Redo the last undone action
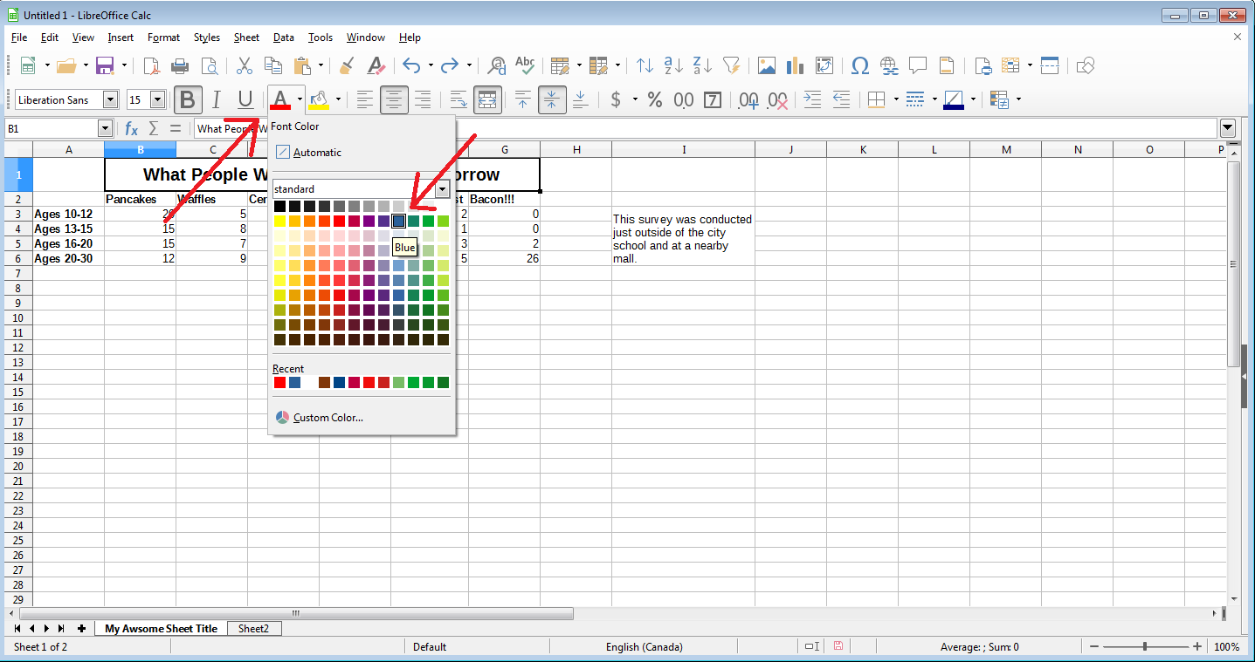Image resolution: width=1255 pixels, height=662 pixels. point(450,65)
